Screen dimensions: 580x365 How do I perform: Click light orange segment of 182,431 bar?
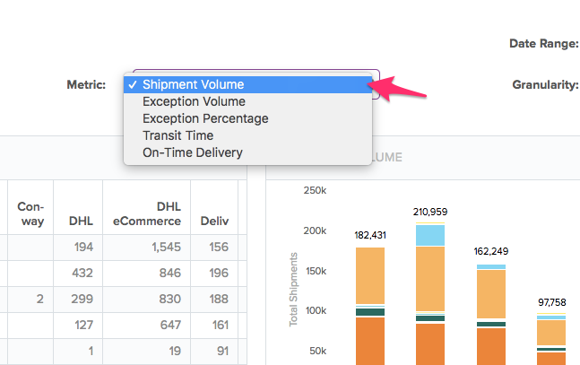point(370,276)
